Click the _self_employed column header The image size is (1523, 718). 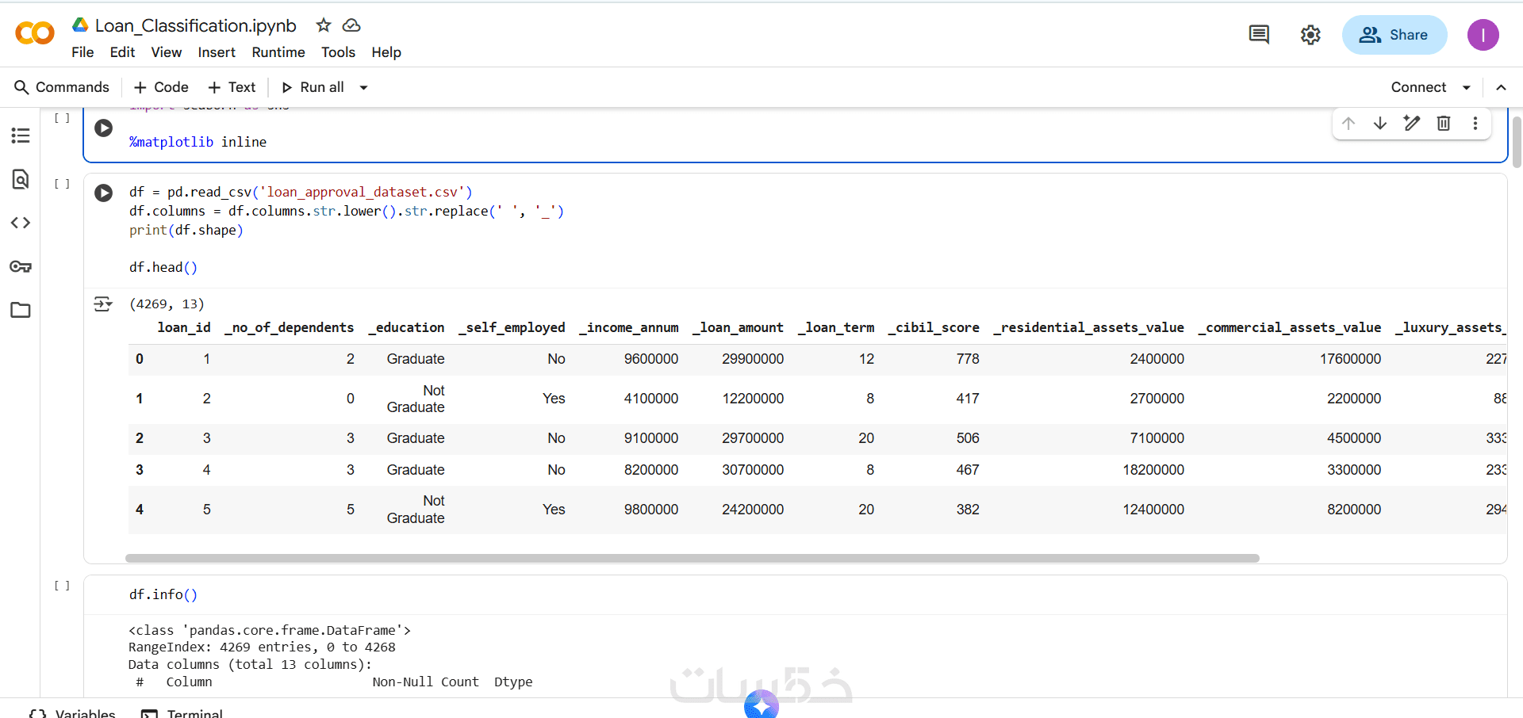coord(512,327)
